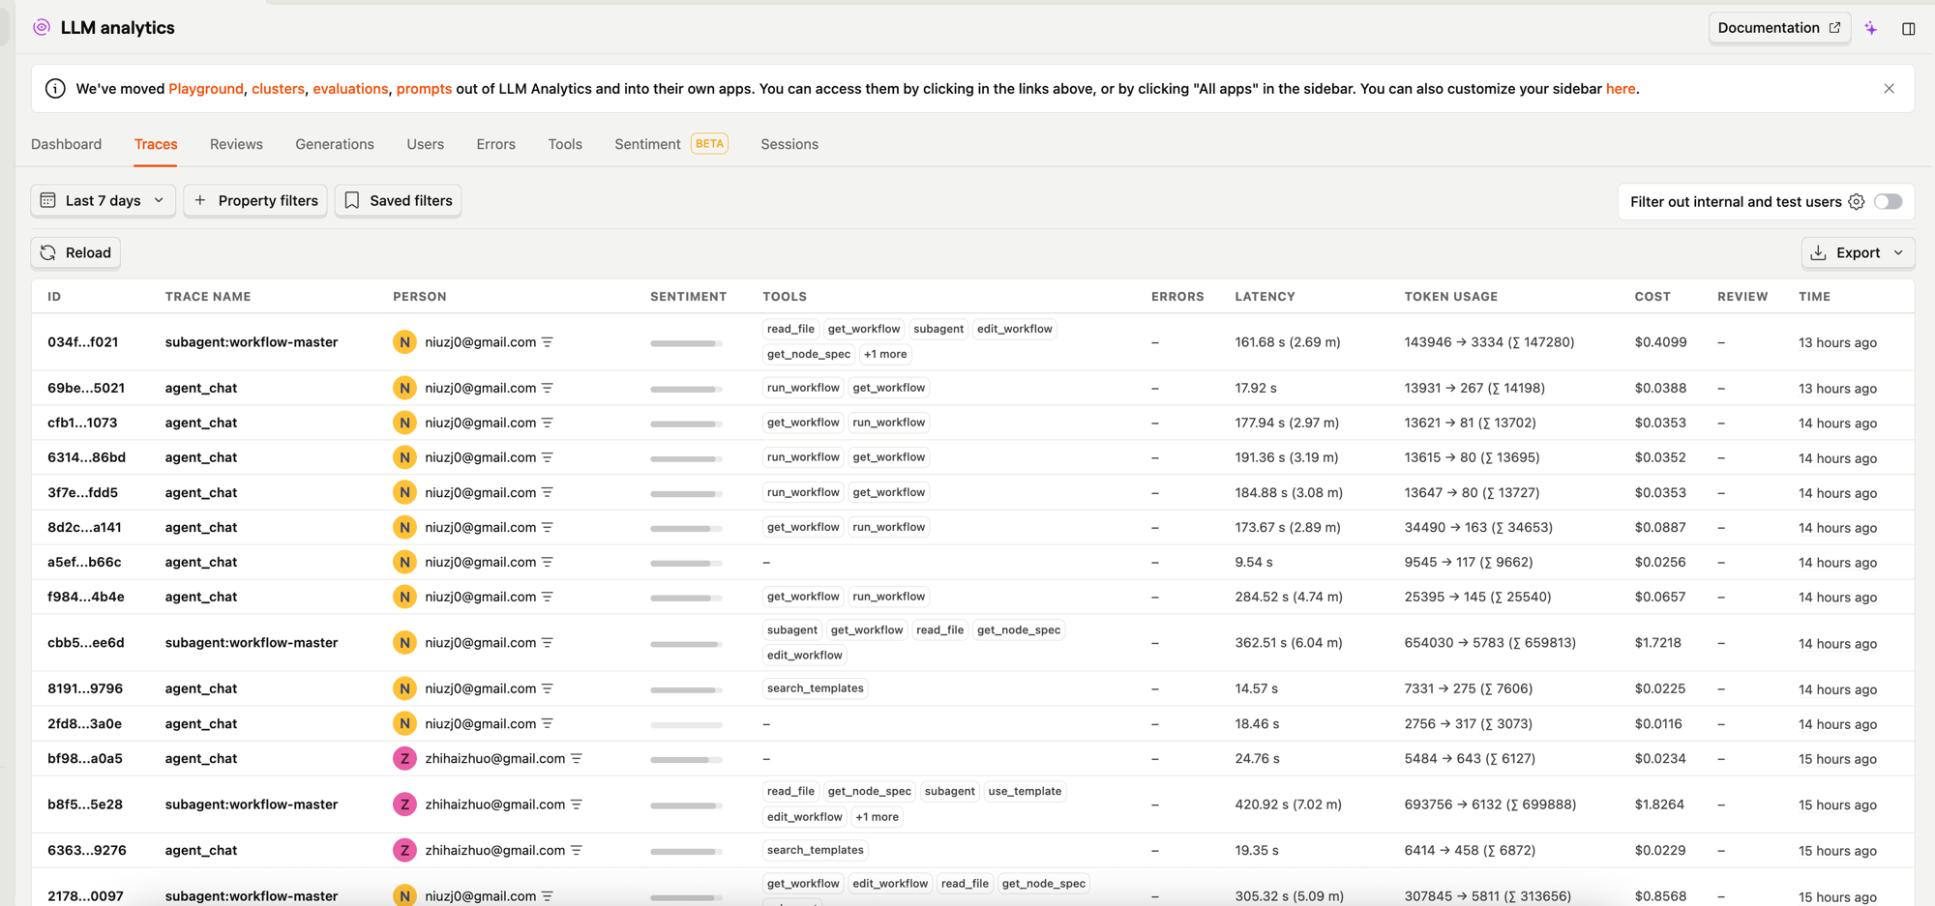Open the Sentiment beta tab

[x=647, y=144]
